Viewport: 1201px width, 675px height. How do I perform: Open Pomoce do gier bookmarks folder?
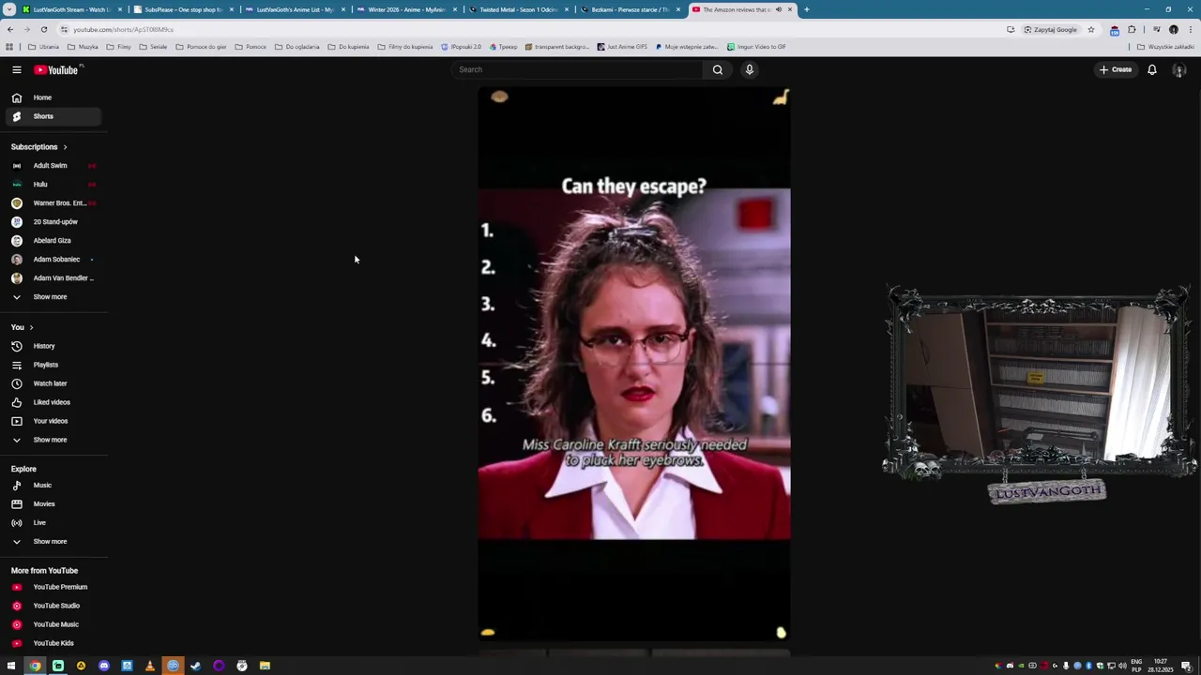coord(201,47)
